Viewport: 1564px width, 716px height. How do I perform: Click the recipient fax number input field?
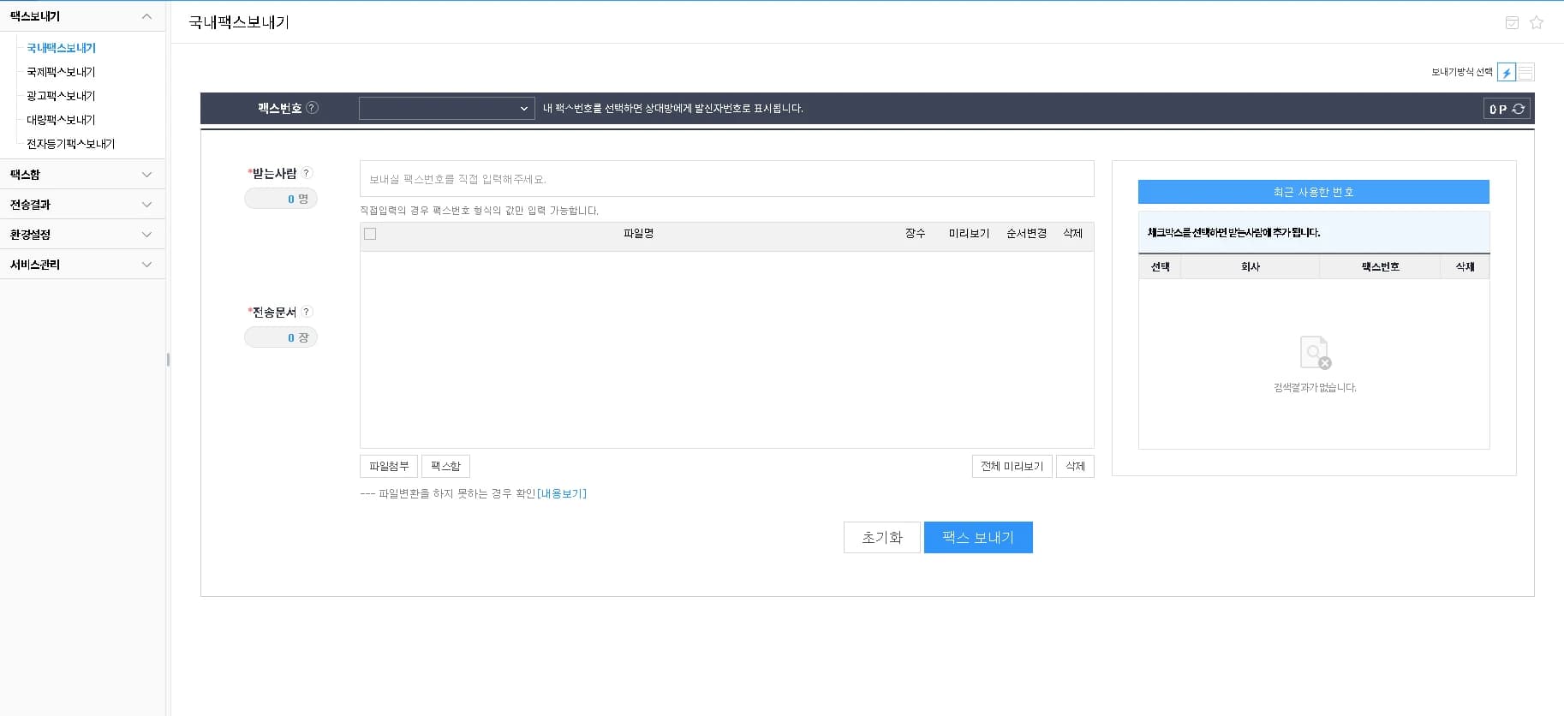point(727,179)
